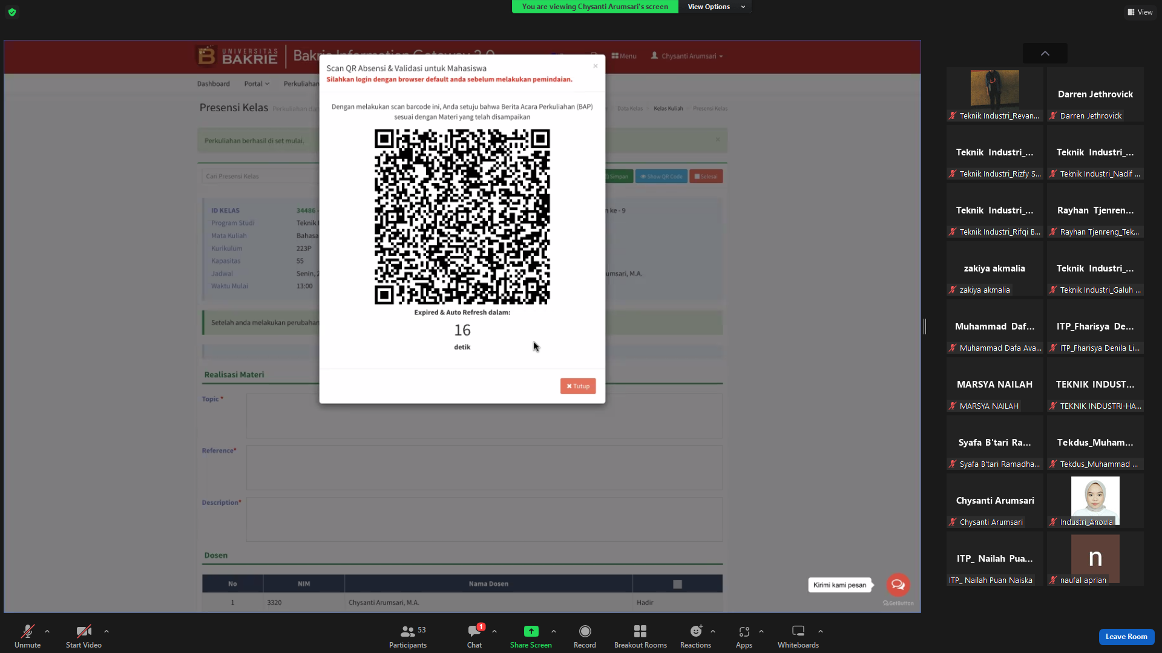Dismiss the 'Perkuliahan berhasil' alert X
Viewport: 1162px width, 653px height.
pyautogui.click(x=718, y=140)
